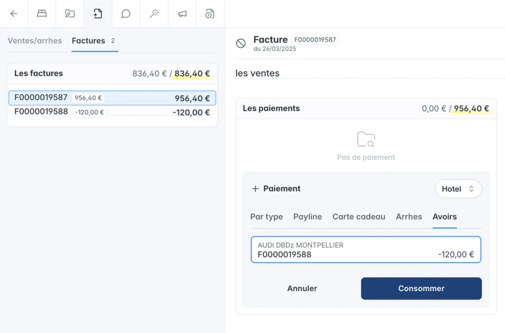The height and width of the screenshot is (333, 505).
Task: Click the Annuler button
Action: tap(302, 289)
